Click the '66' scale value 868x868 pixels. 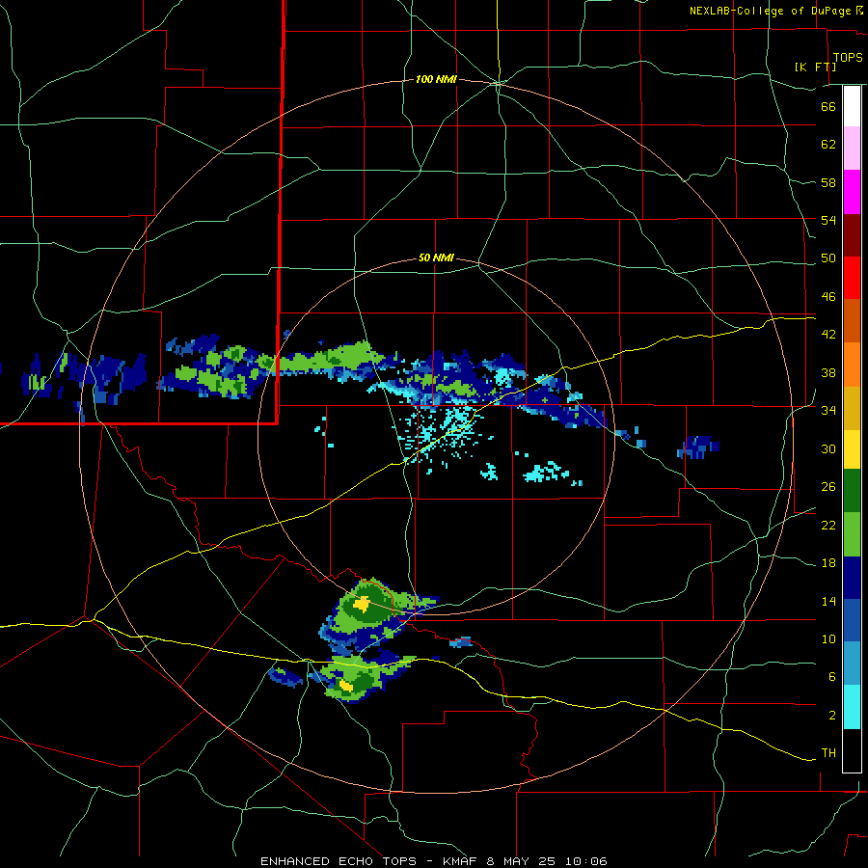(828, 106)
